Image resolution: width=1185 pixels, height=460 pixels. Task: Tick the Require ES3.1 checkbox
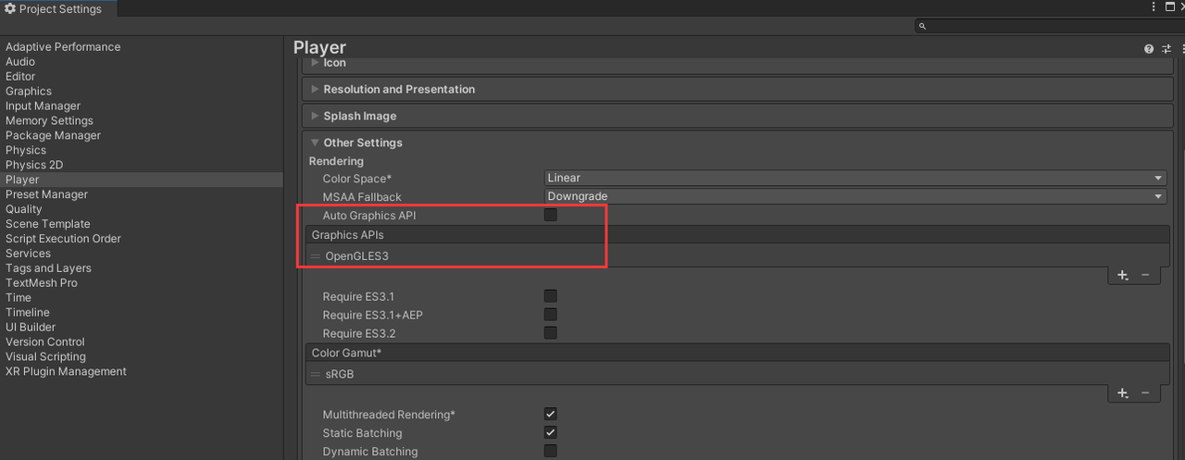coord(551,296)
